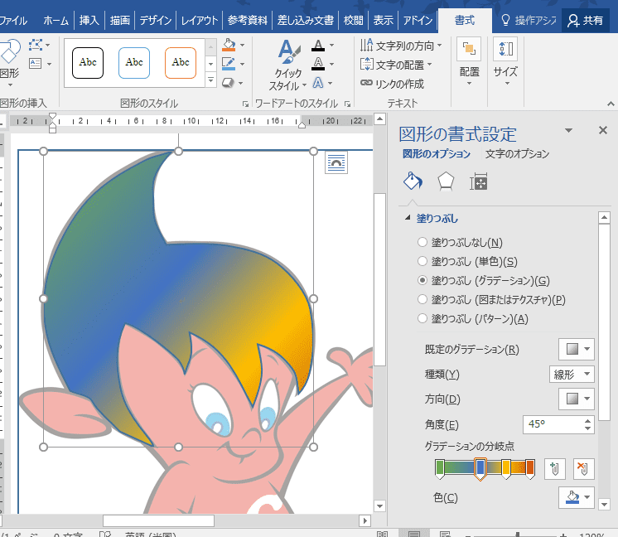Click the Draw Text Box icon
The height and width of the screenshot is (537, 618).
click(36, 63)
